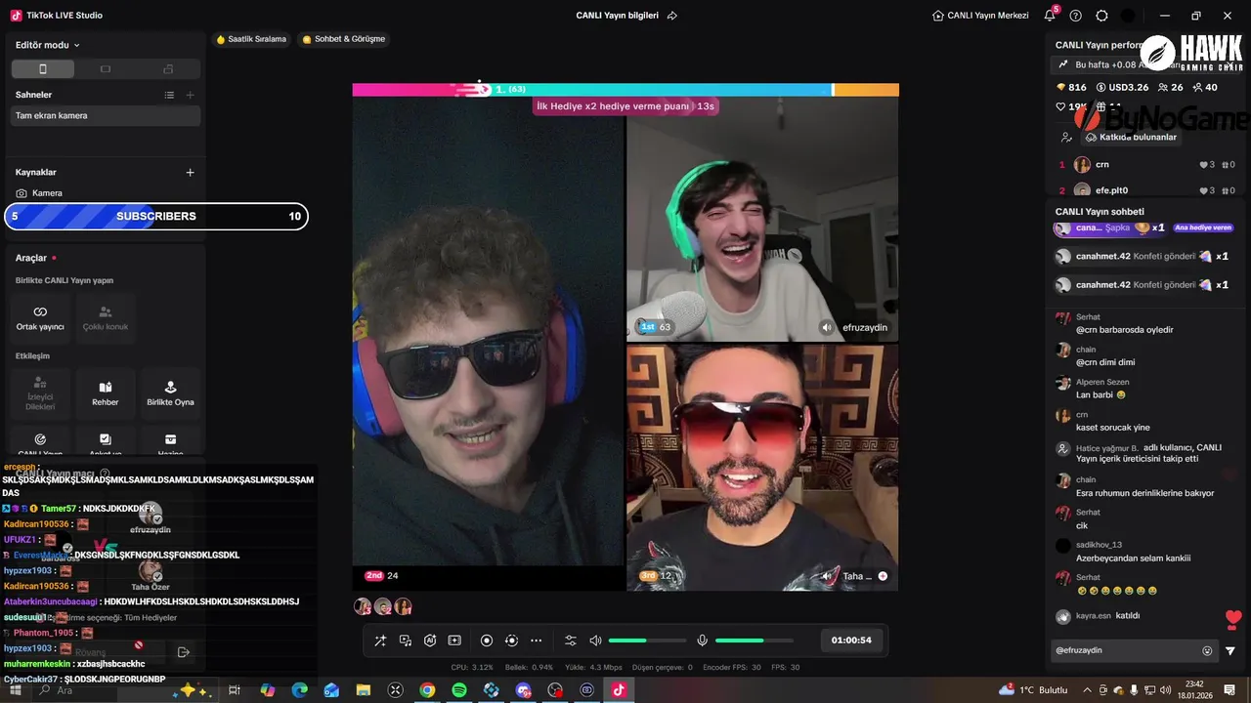Open the effects magic wand tool
The height and width of the screenshot is (703, 1251).
pos(380,641)
